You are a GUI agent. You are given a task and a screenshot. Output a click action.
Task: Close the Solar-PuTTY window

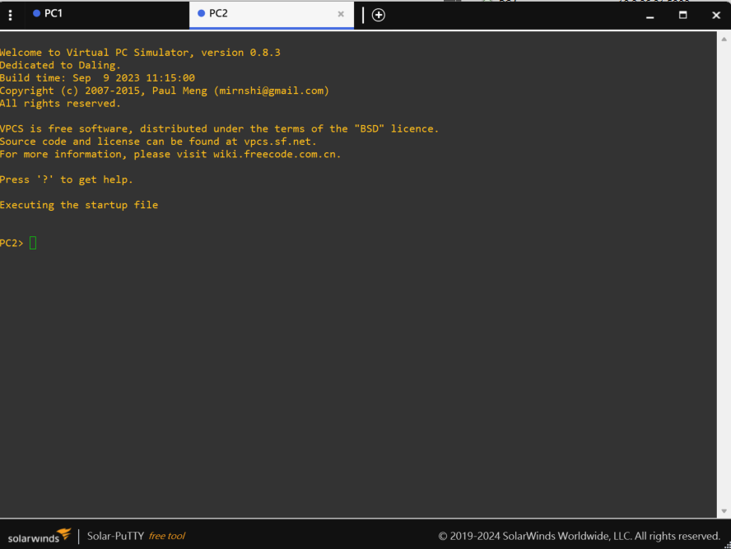716,16
